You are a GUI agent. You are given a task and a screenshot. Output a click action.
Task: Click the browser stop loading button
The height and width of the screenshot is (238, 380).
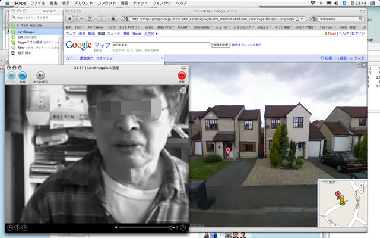click(x=102, y=18)
